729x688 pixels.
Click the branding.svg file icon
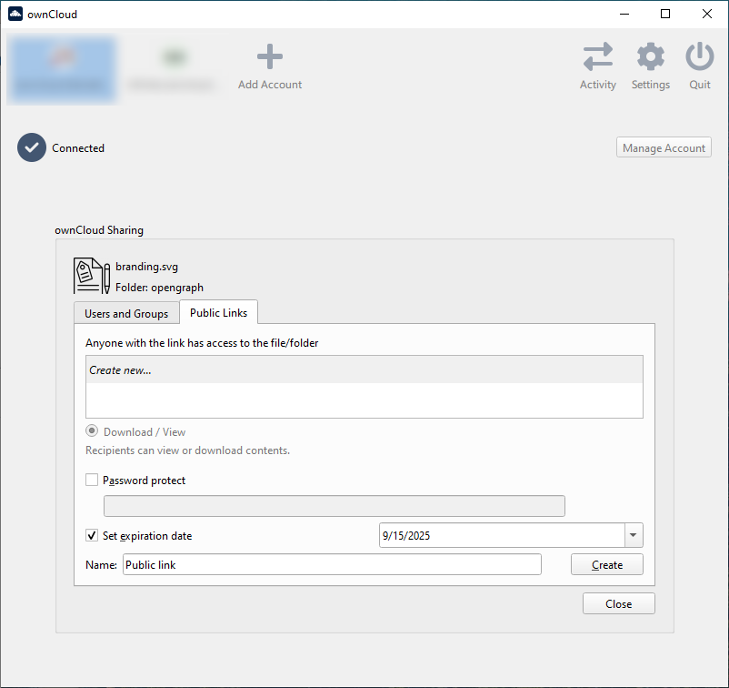point(91,276)
